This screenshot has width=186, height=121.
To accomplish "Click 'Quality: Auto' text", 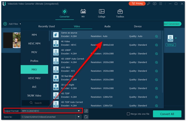I will (x=136, y=36).
